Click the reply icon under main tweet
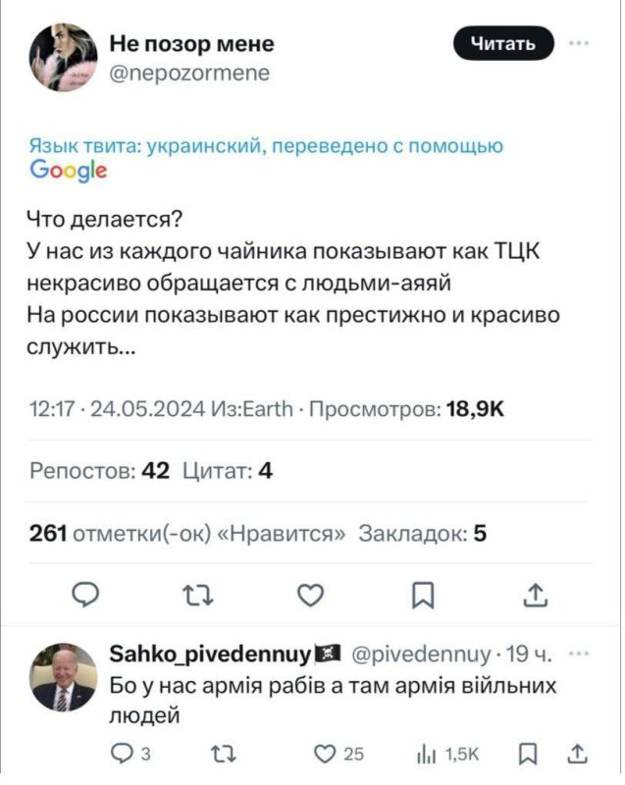This screenshot has height=785, width=625. [x=86, y=596]
